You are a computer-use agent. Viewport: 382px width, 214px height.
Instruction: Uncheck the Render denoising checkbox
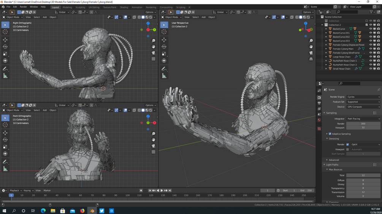(x=347, y=144)
